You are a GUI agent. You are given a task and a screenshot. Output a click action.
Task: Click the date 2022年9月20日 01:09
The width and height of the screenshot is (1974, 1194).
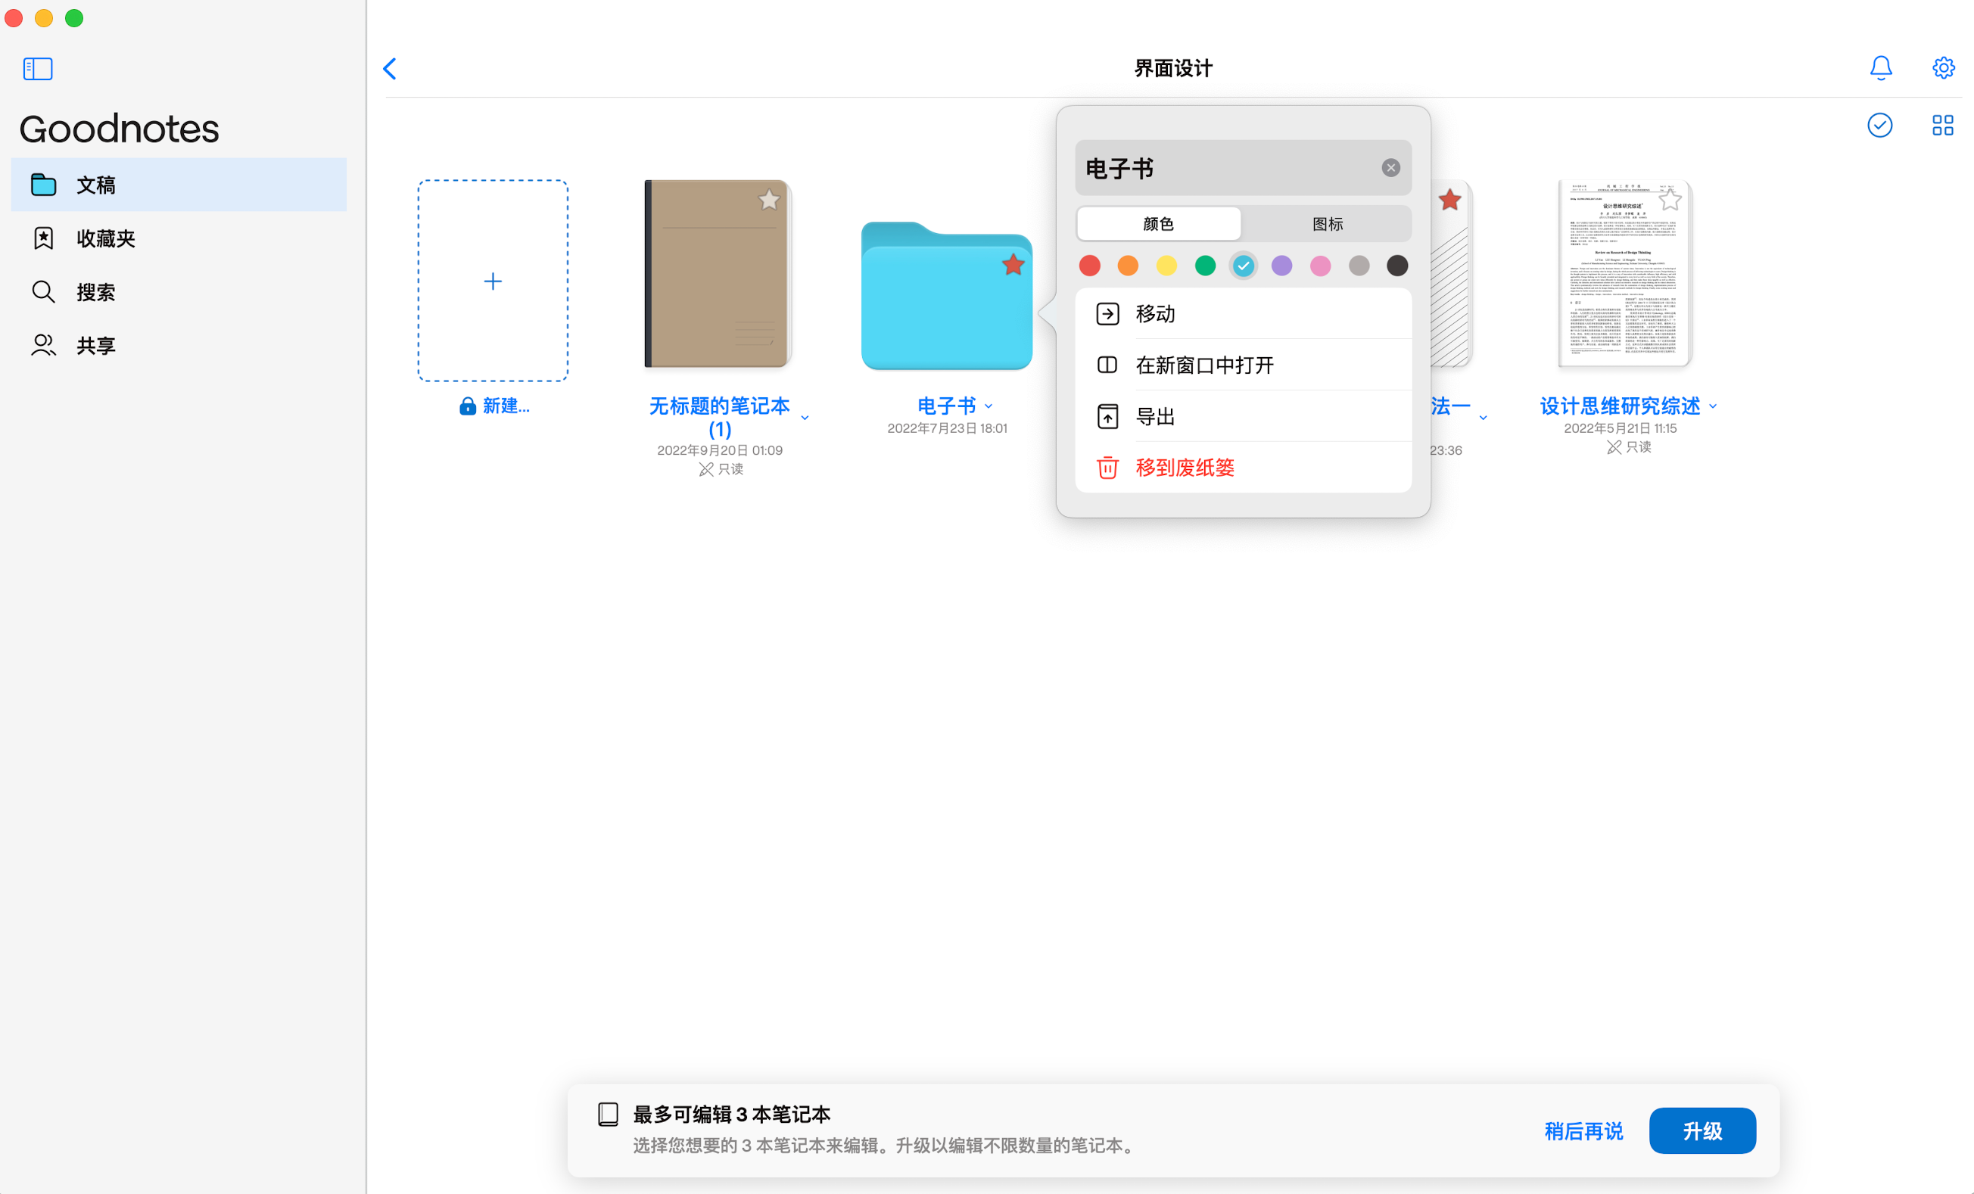point(719,450)
